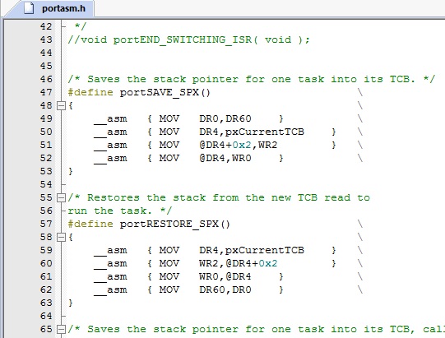
Task: Click pxCurrentTCB on line 50
Action: (265, 132)
